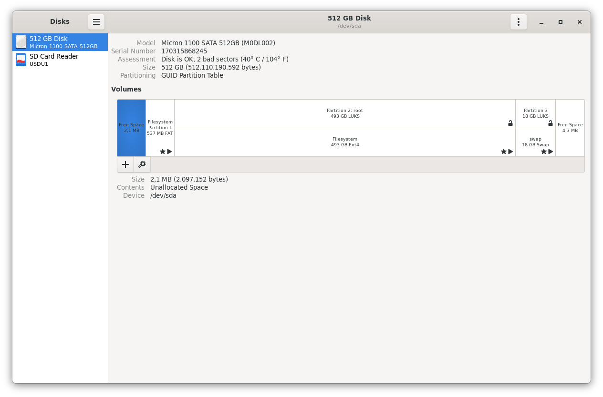Click the + button to add a partition

pos(125,164)
